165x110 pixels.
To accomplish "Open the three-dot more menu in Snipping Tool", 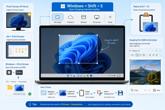I will click(x=160, y=55).
